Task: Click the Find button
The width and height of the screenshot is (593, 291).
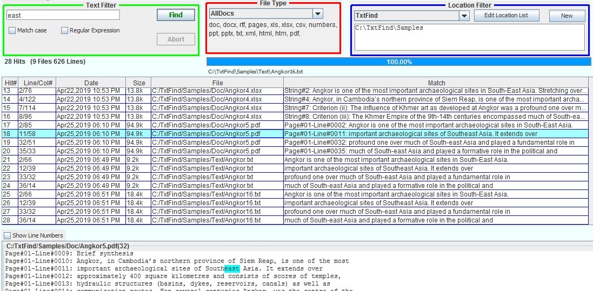Action: coord(176,15)
